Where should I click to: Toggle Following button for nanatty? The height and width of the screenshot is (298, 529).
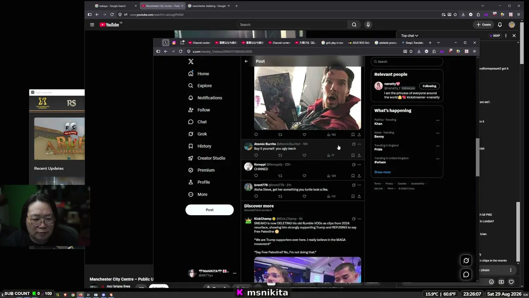(x=429, y=86)
